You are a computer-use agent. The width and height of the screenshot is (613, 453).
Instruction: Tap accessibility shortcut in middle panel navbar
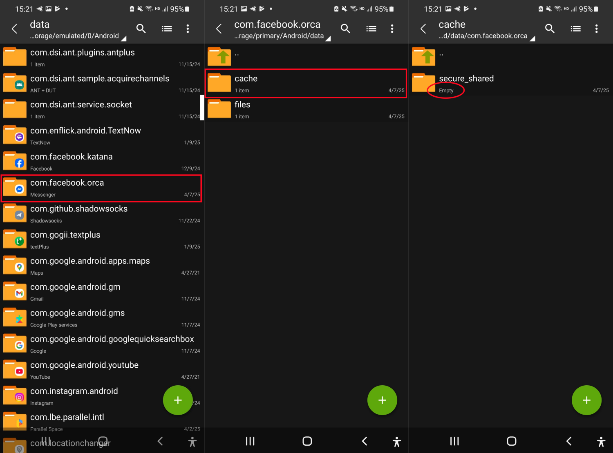pyautogui.click(x=396, y=441)
